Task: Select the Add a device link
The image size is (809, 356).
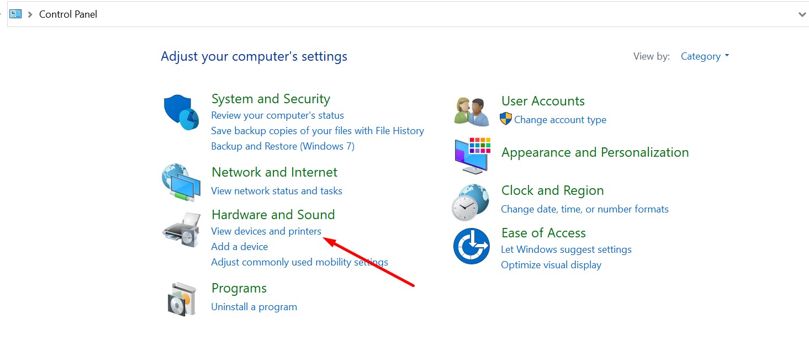Action: coord(239,247)
